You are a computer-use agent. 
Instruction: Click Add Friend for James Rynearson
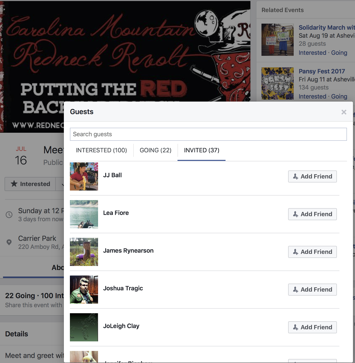coord(312,252)
